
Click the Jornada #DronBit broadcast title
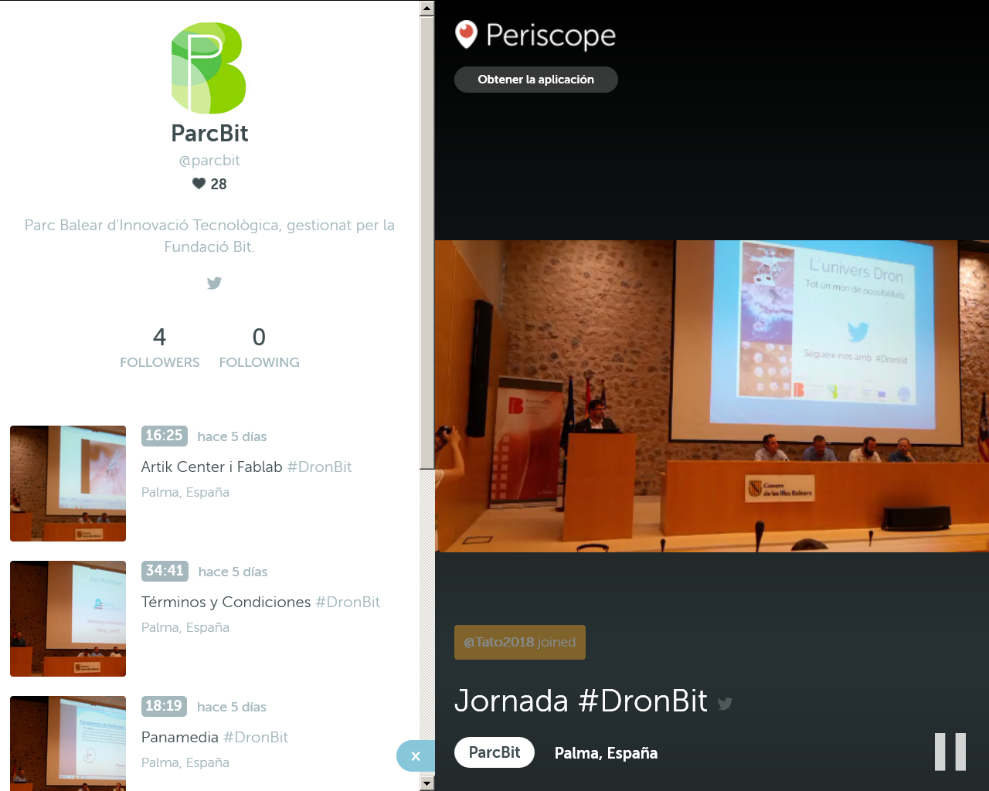pos(581,701)
